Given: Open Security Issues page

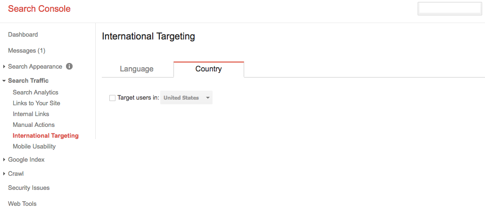Looking at the screenshot, I should pos(29,188).
